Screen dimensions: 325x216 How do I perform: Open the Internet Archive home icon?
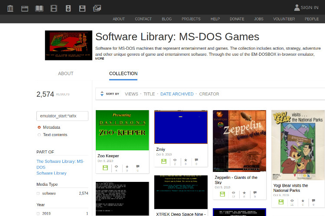[x=10, y=8]
